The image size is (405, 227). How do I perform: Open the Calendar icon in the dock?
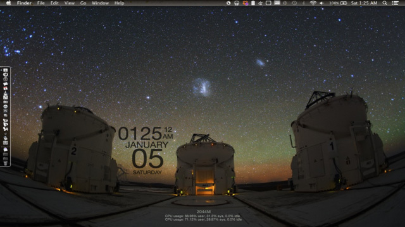(x=5, y=88)
